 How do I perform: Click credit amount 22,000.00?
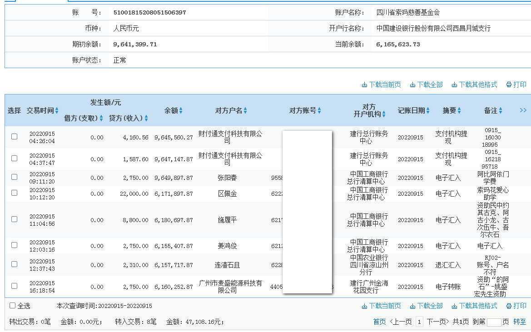pyautogui.click(x=134, y=194)
